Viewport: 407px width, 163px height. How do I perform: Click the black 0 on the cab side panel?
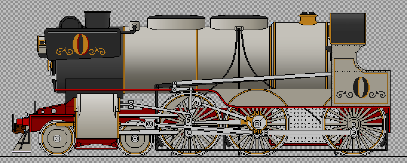[361, 87]
